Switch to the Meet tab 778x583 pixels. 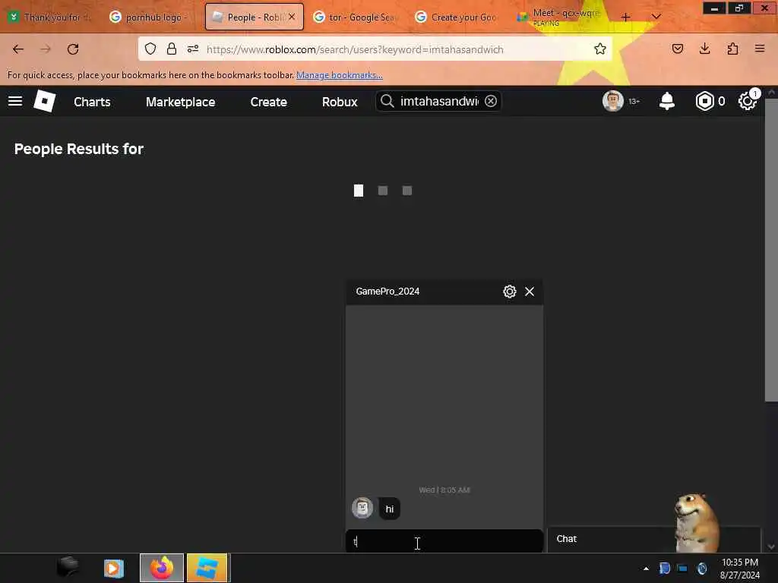558,17
